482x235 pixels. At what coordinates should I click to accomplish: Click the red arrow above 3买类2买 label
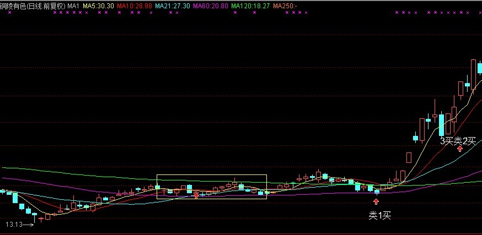[x=459, y=149]
